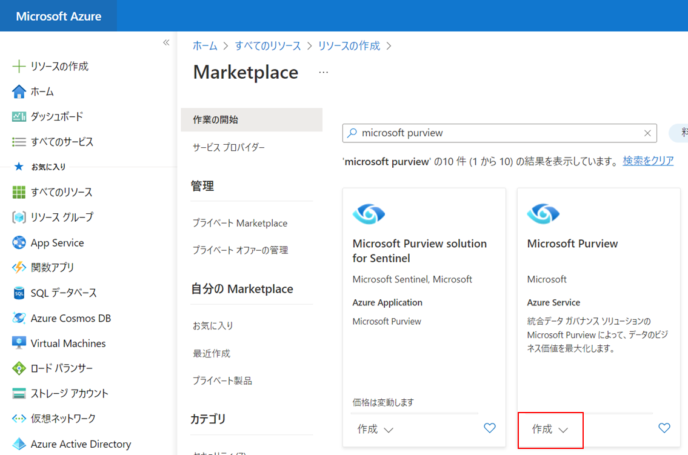688x455 pixels.
Task: Click the App Service globe icon
Action: pyautogui.click(x=19, y=242)
